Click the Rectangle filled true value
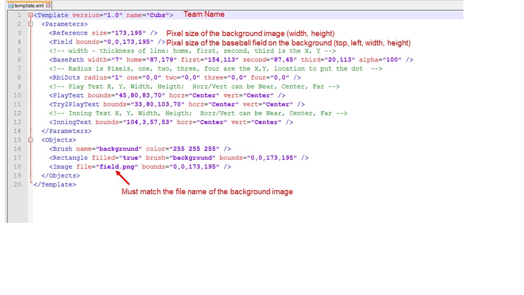524x295 pixels. point(131,157)
